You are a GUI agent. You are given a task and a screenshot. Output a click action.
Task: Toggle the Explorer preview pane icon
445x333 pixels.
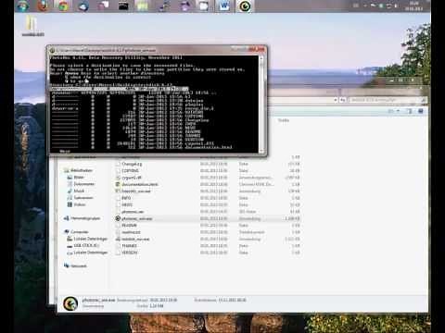[x=410, y=111]
